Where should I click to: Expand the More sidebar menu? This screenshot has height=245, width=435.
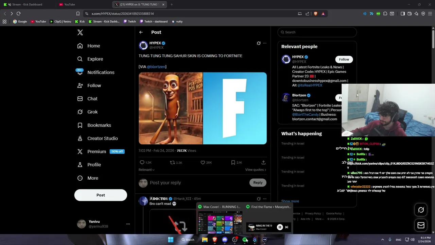pos(88,178)
